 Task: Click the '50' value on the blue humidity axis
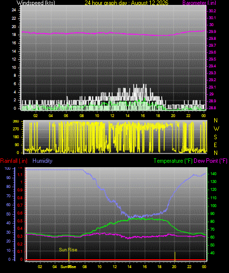click(x=8, y=214)
